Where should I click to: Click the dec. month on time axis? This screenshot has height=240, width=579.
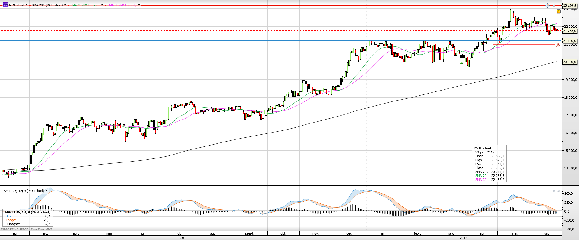click(349, 233)
